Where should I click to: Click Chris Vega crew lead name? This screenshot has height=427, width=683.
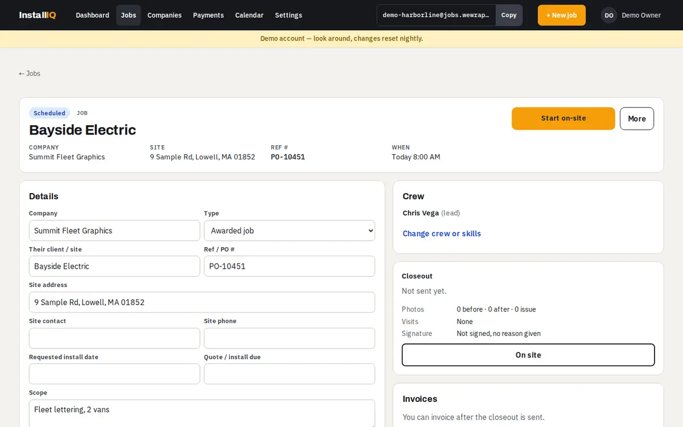[x=421, y=213]
